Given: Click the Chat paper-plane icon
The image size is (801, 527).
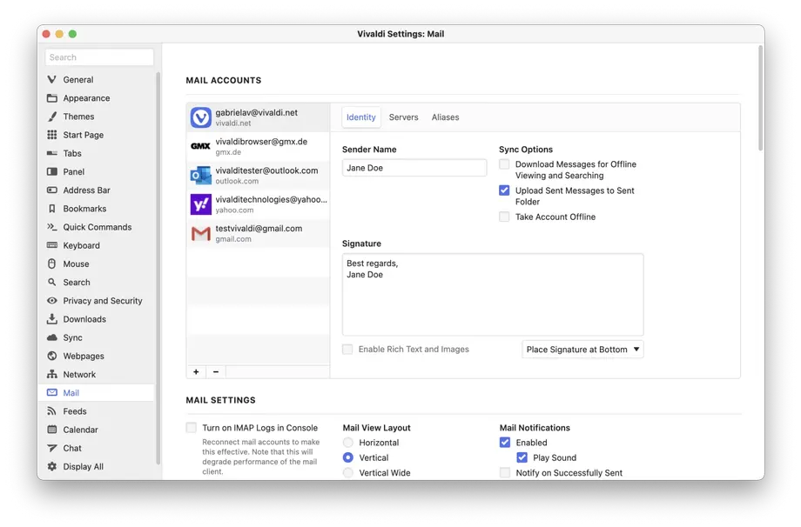Looking at the screenshot, I should 51,448.
